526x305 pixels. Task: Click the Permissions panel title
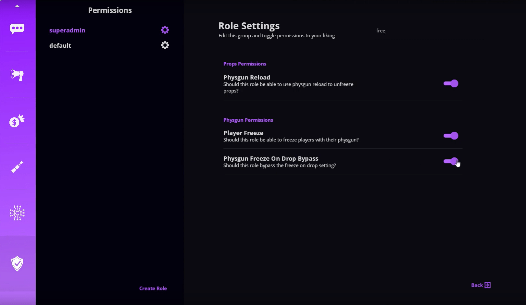[x=110, y=10]
